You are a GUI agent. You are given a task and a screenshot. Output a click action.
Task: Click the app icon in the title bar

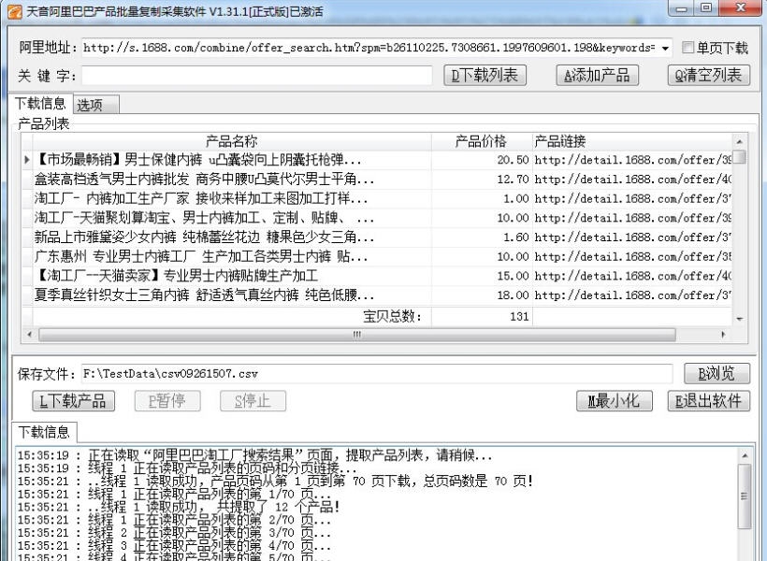15,11
